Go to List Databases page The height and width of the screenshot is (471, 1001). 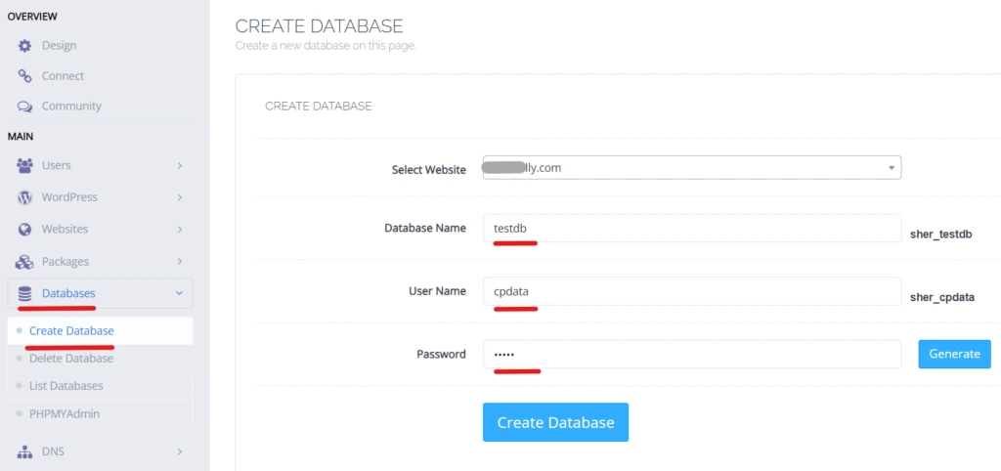click(x=65, y=386)
